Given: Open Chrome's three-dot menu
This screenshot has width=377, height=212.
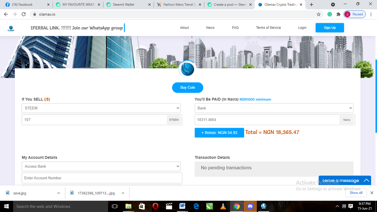Looking at the screenshot, I should tap(371, 14).
